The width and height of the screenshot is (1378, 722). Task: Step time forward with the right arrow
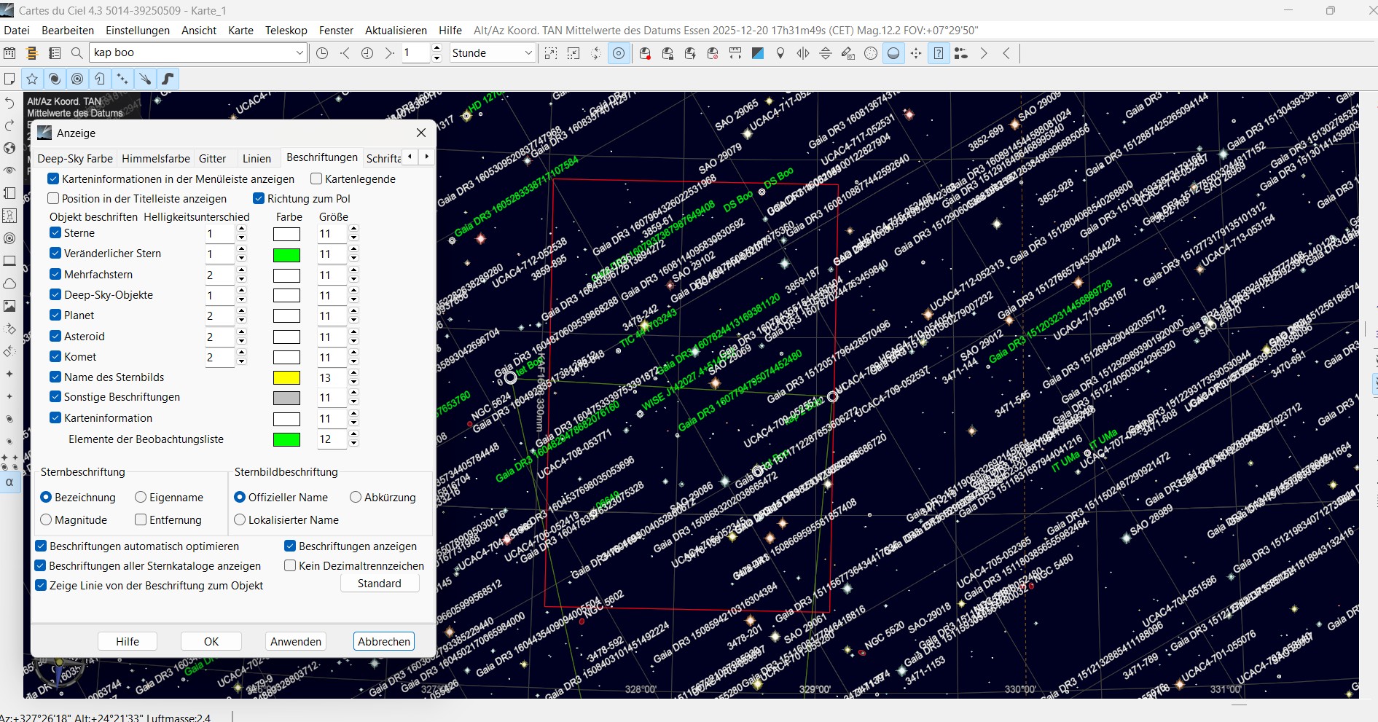click(x=390, y=53)
